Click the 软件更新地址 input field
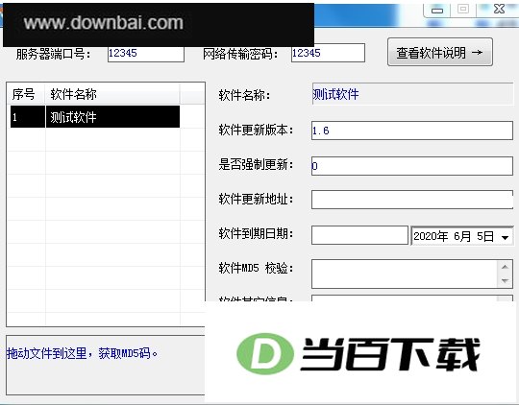 (412, 200)
